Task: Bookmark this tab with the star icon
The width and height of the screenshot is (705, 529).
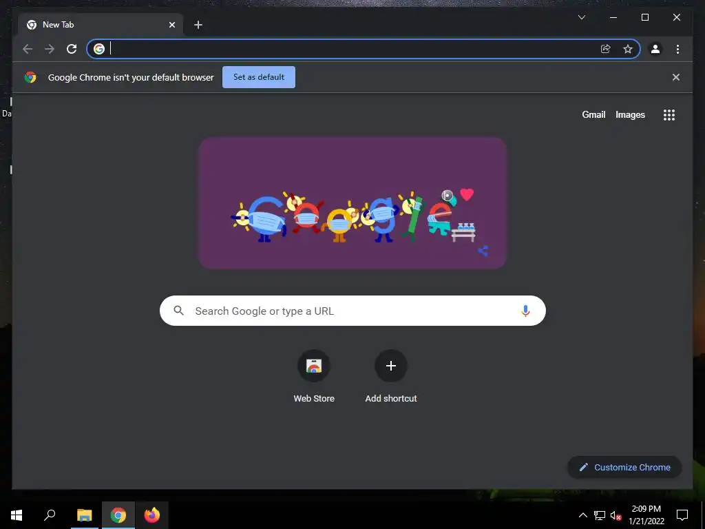Action: (628, 49)
